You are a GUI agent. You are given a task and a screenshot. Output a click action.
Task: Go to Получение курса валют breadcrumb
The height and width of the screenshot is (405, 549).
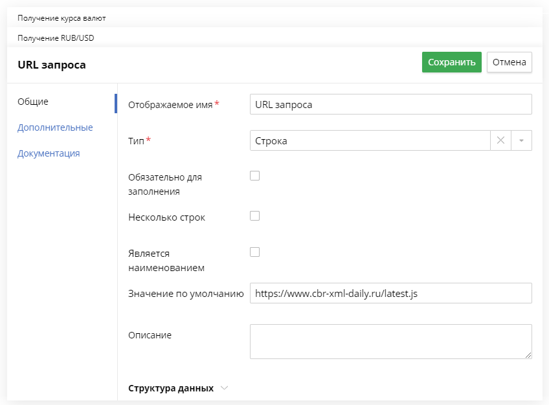click(62, 18)
